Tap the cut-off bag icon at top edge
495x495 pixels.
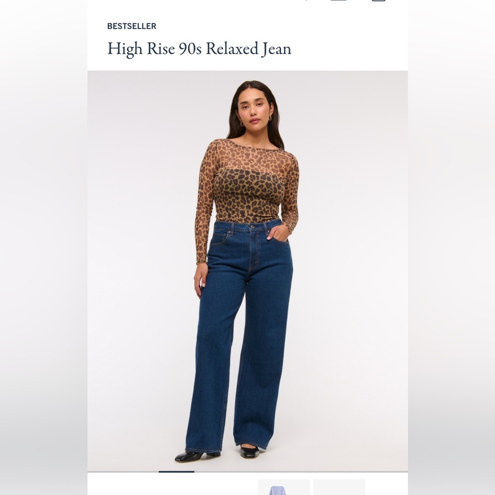pos(379,0)
